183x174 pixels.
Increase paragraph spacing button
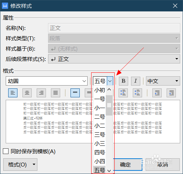point(123,93)
